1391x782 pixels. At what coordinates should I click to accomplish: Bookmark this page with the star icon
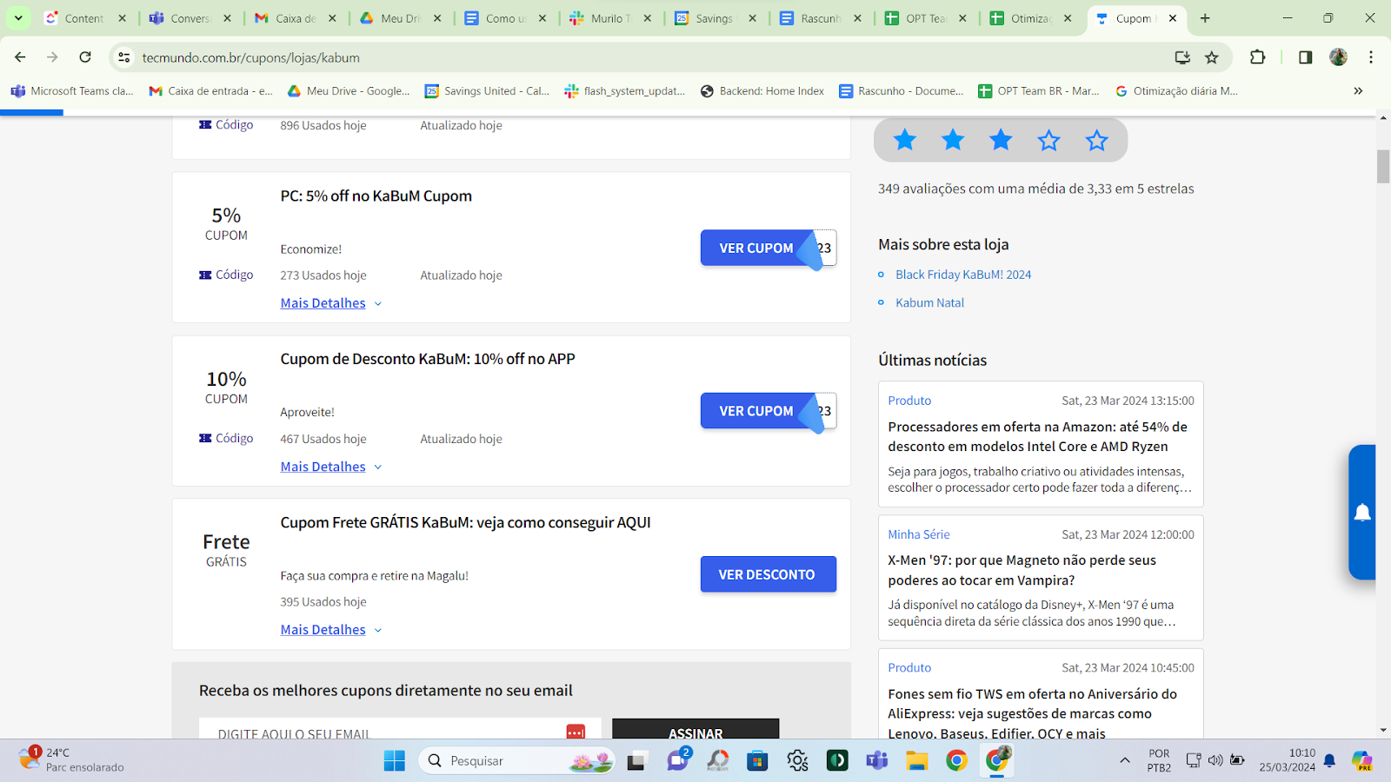coord(1212,57)
